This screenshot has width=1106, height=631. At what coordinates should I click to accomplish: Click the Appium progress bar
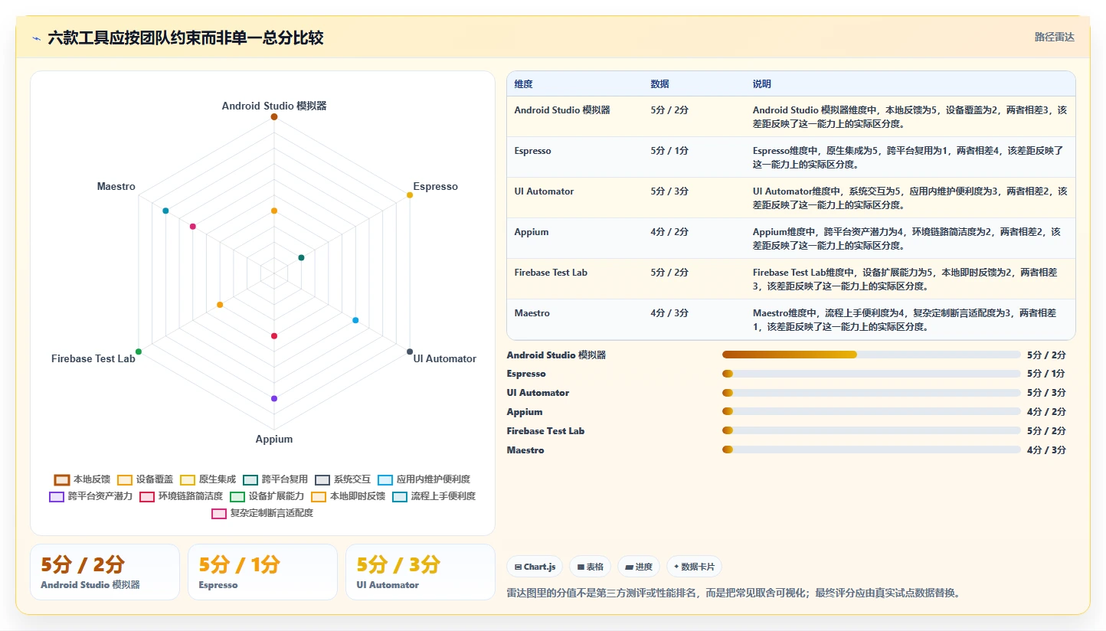(872, 411)
